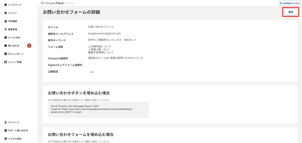
Task: Expand the 問い合わせ submenu chevron
Action: (33, 46)
